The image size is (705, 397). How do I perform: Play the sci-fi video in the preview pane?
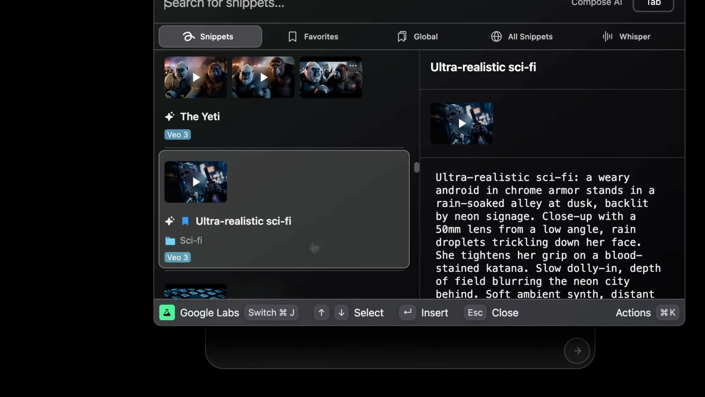tap(461, 124)
